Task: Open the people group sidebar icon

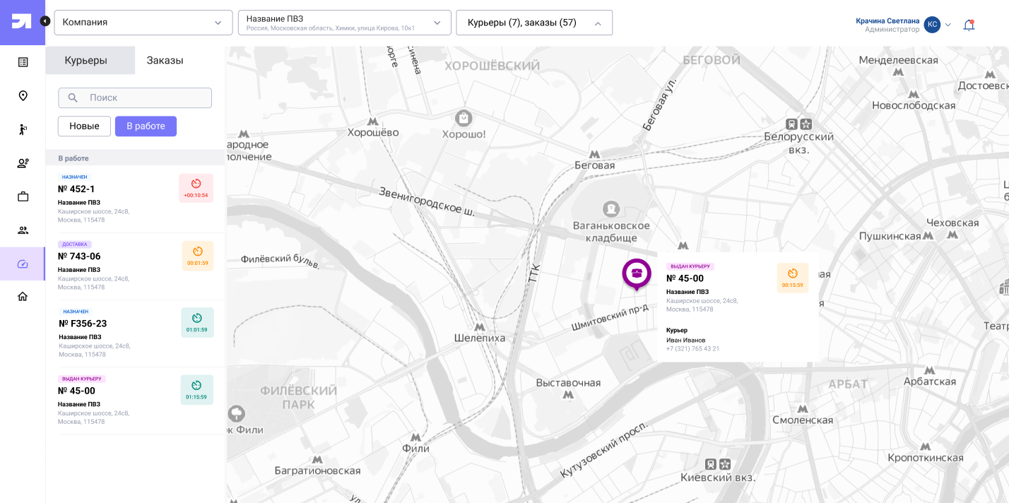Action: tap(23, 230)
